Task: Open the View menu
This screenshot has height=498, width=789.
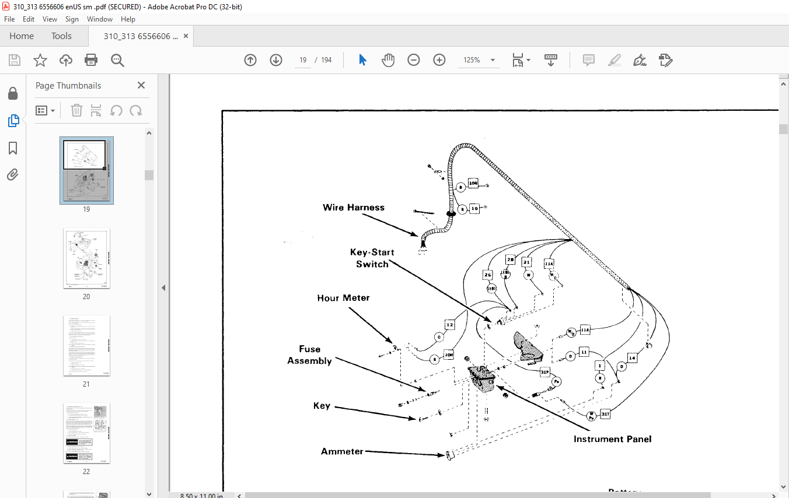Action: coord(50,19)
